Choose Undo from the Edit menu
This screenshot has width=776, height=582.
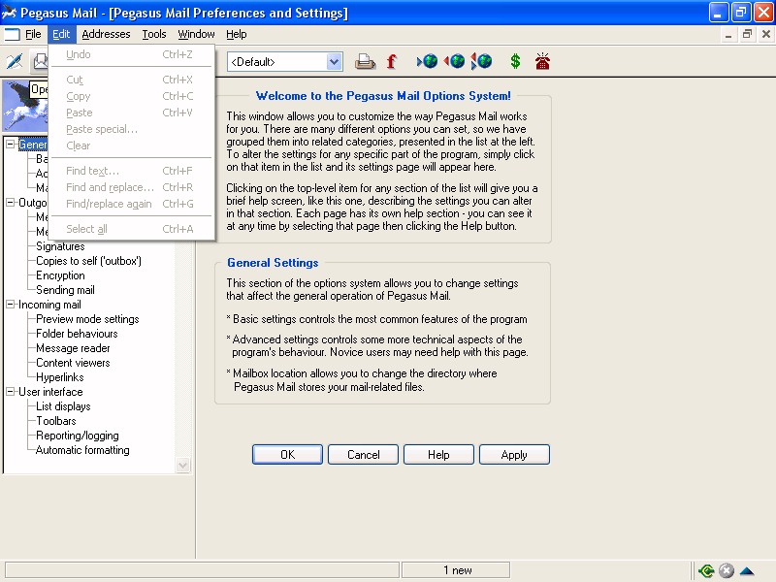coord(132,54)
